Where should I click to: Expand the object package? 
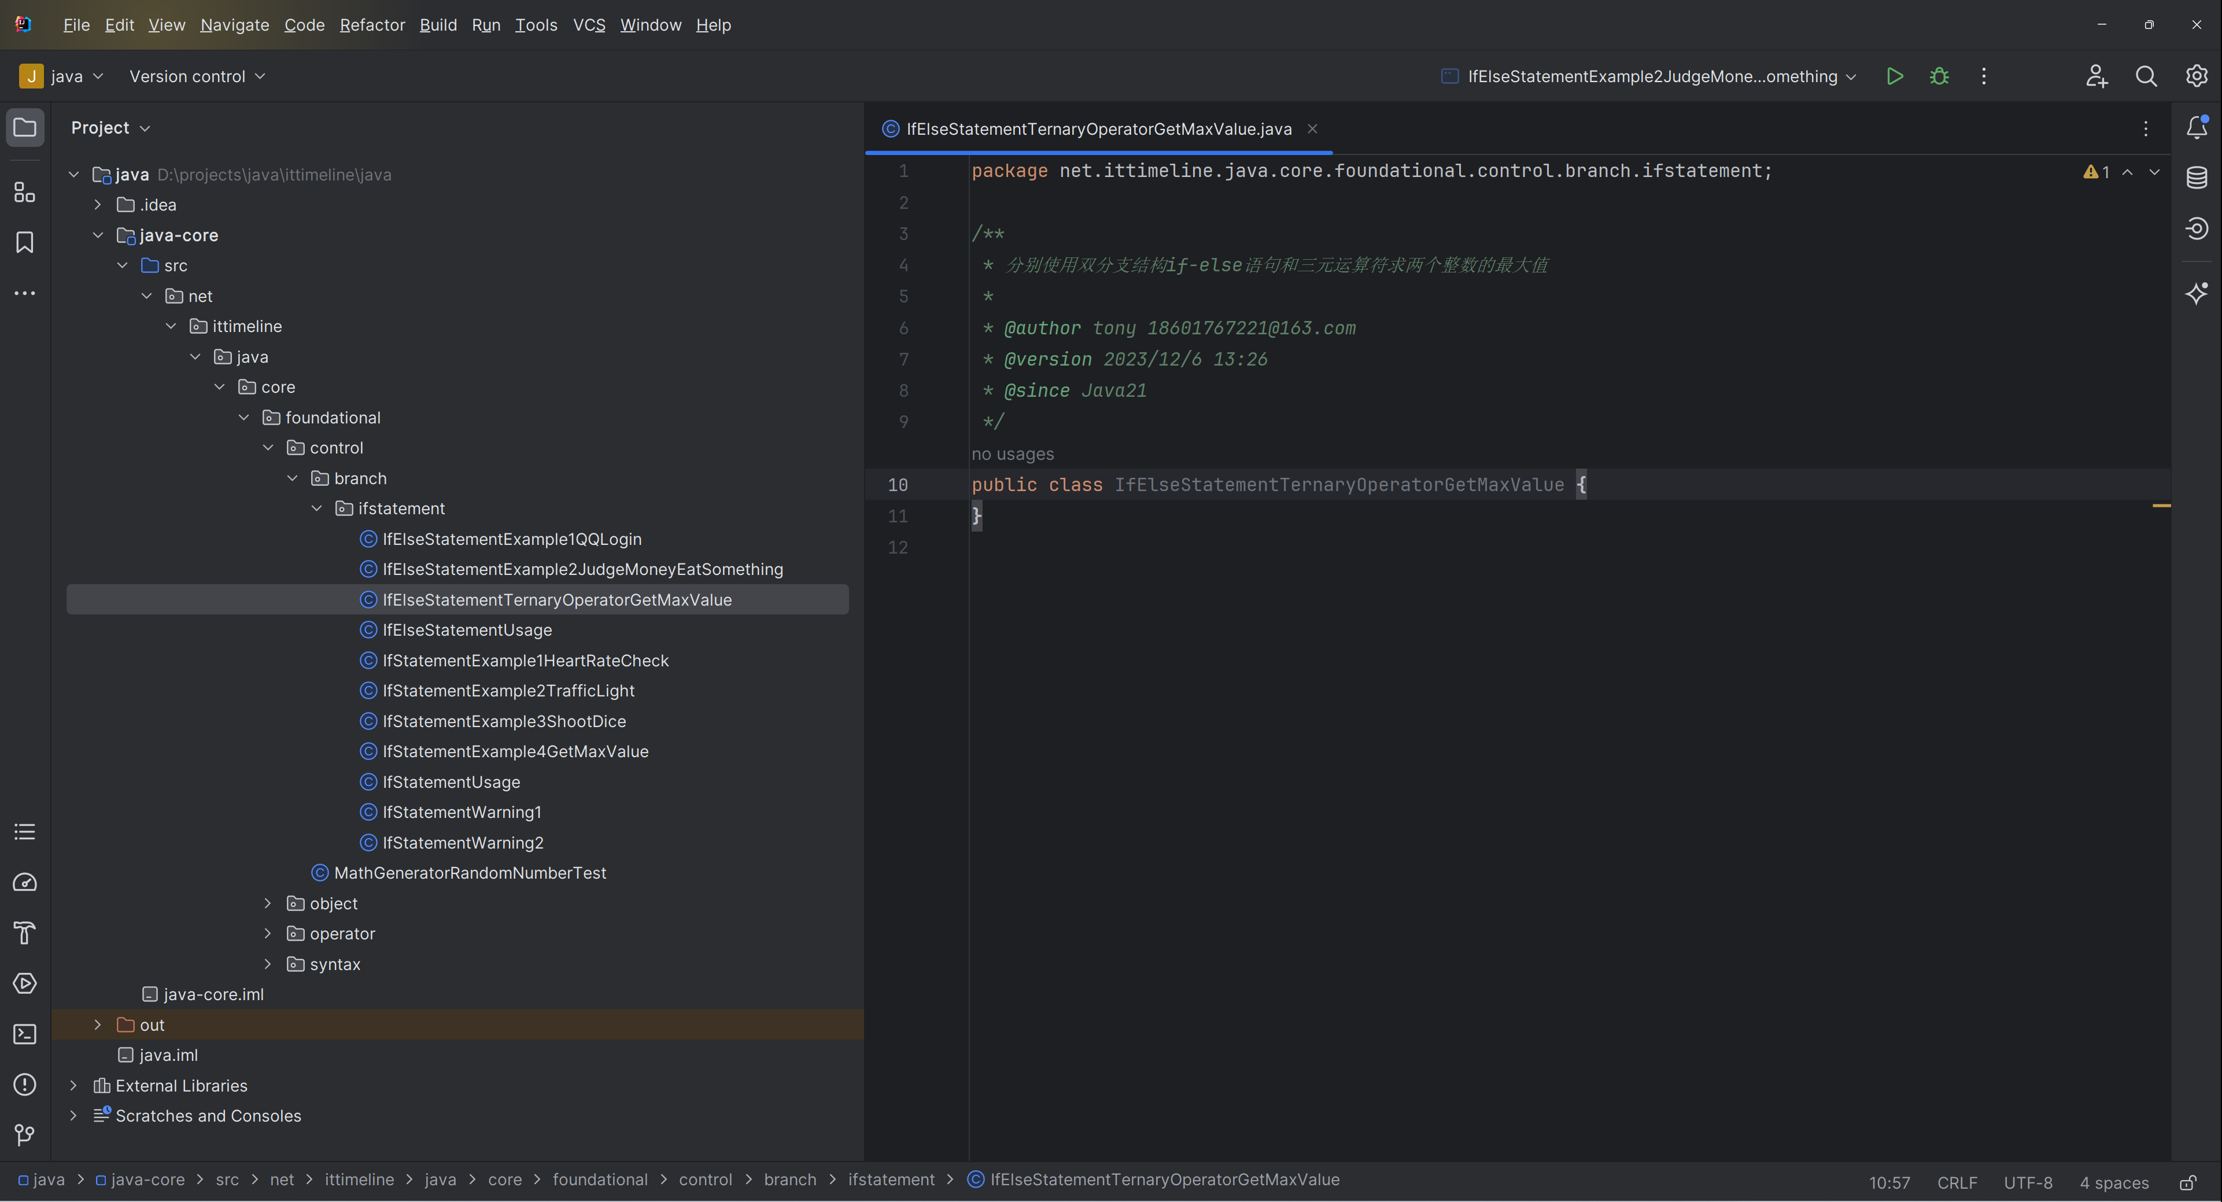tap(267, 904)
